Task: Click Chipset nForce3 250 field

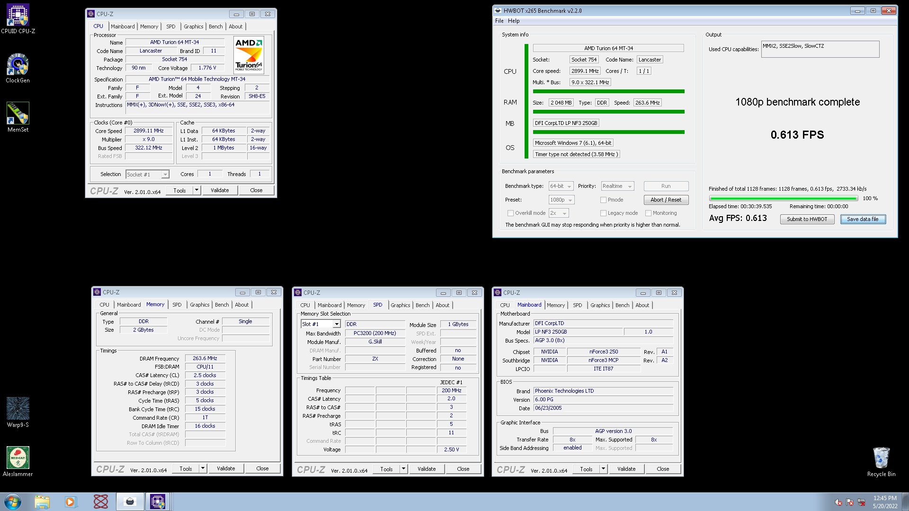Action: [x=603, y=352]
